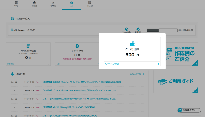The width and height of the screenshot is (205, 117).
Task: Open the VPS service tab
Action: tap(16, 4)
